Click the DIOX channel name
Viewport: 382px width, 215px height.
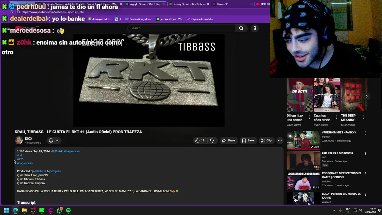tap(29, 139)
